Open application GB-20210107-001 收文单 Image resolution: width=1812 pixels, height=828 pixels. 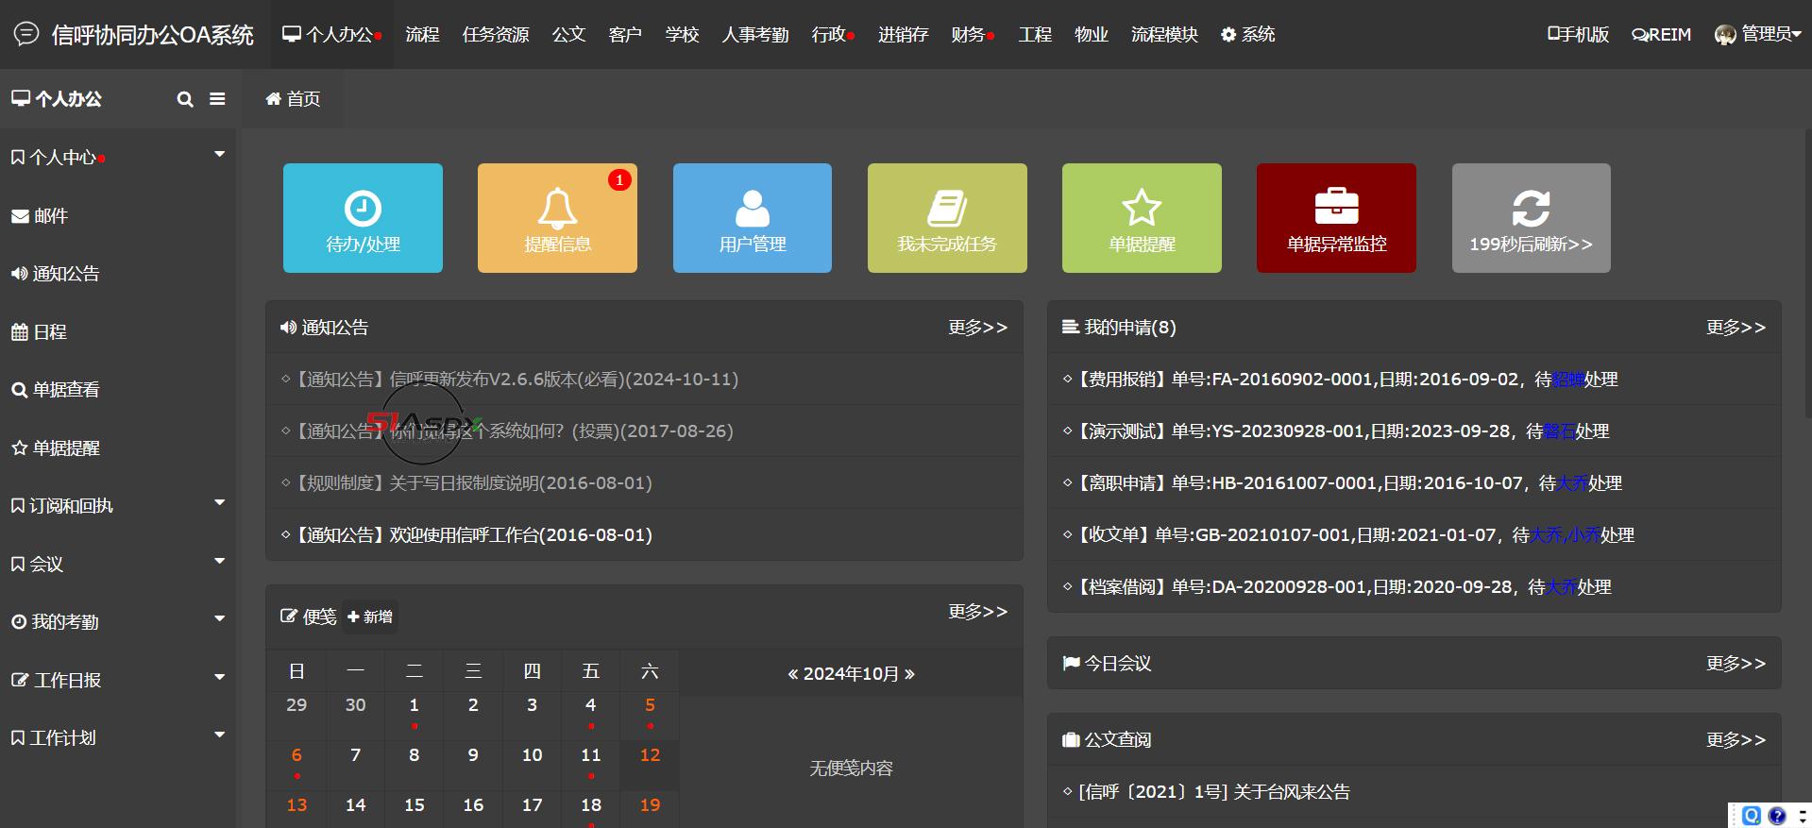[1348, 535]
